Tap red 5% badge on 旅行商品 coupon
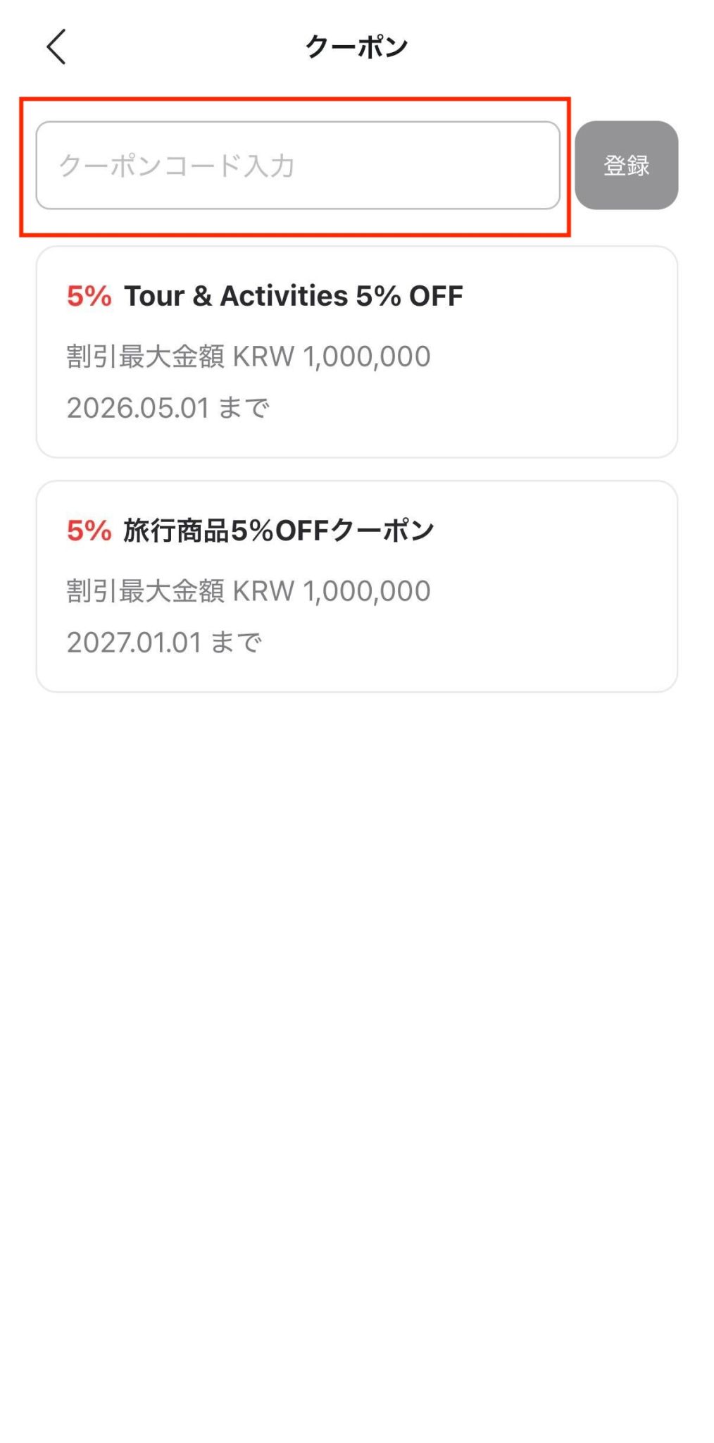This screenshot has width=714, height=1443. tap(89, 531)
